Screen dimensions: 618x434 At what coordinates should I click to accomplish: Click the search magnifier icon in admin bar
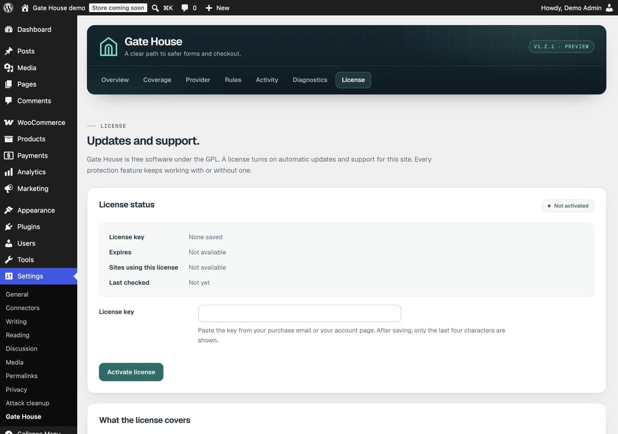[x=155, y=8]
